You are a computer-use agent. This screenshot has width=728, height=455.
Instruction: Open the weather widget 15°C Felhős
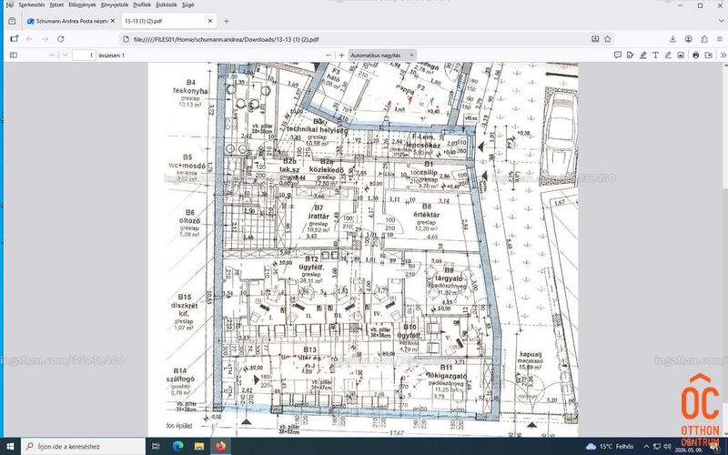(610, 447)
